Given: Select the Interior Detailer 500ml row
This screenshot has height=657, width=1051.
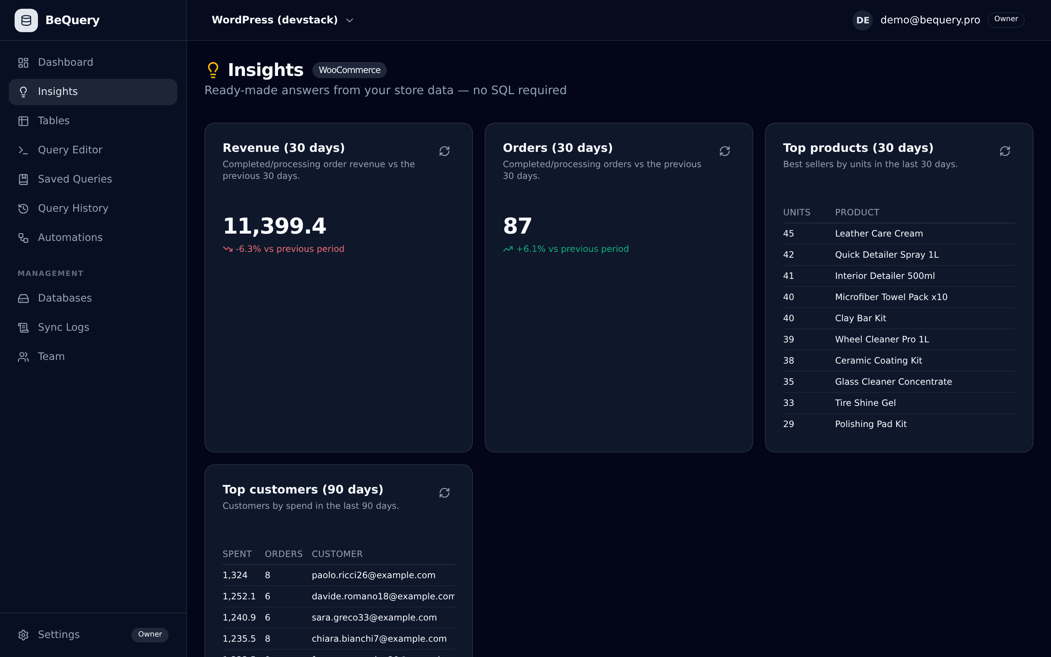Looking at the screenshot, I should click(899, 276).
